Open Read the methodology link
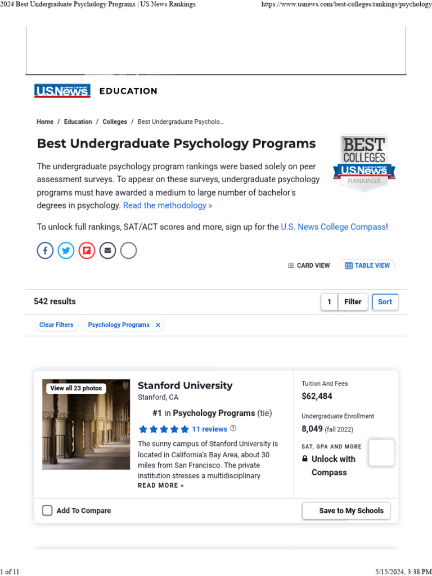This screenshot has width=432, height=576. (x=168, y=205)
